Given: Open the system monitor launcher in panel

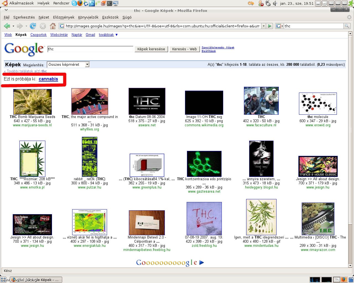Looking at the screenshot, I should coord(92,3).
